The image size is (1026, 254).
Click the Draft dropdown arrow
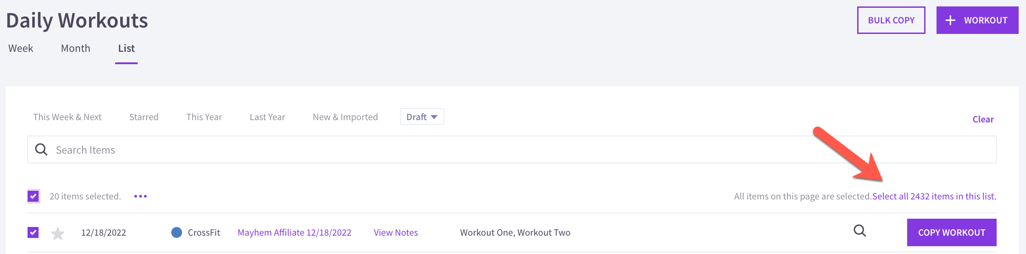click(434, 117)
